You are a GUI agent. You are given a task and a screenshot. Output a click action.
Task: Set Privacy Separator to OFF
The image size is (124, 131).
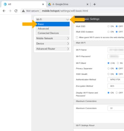pos(116,68)
